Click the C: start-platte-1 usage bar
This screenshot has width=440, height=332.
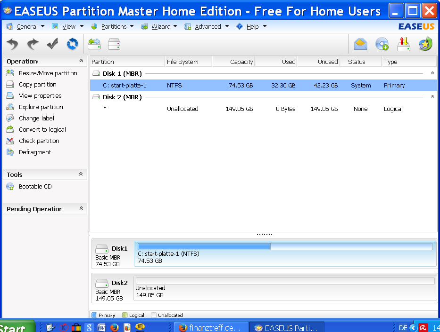pos(285,246)
